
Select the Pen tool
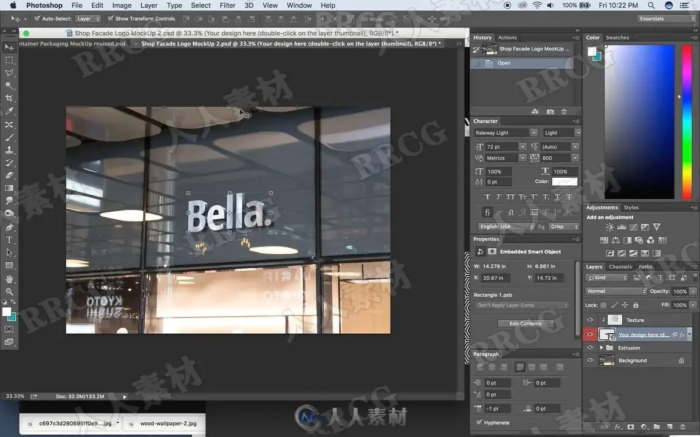point(9,227)
